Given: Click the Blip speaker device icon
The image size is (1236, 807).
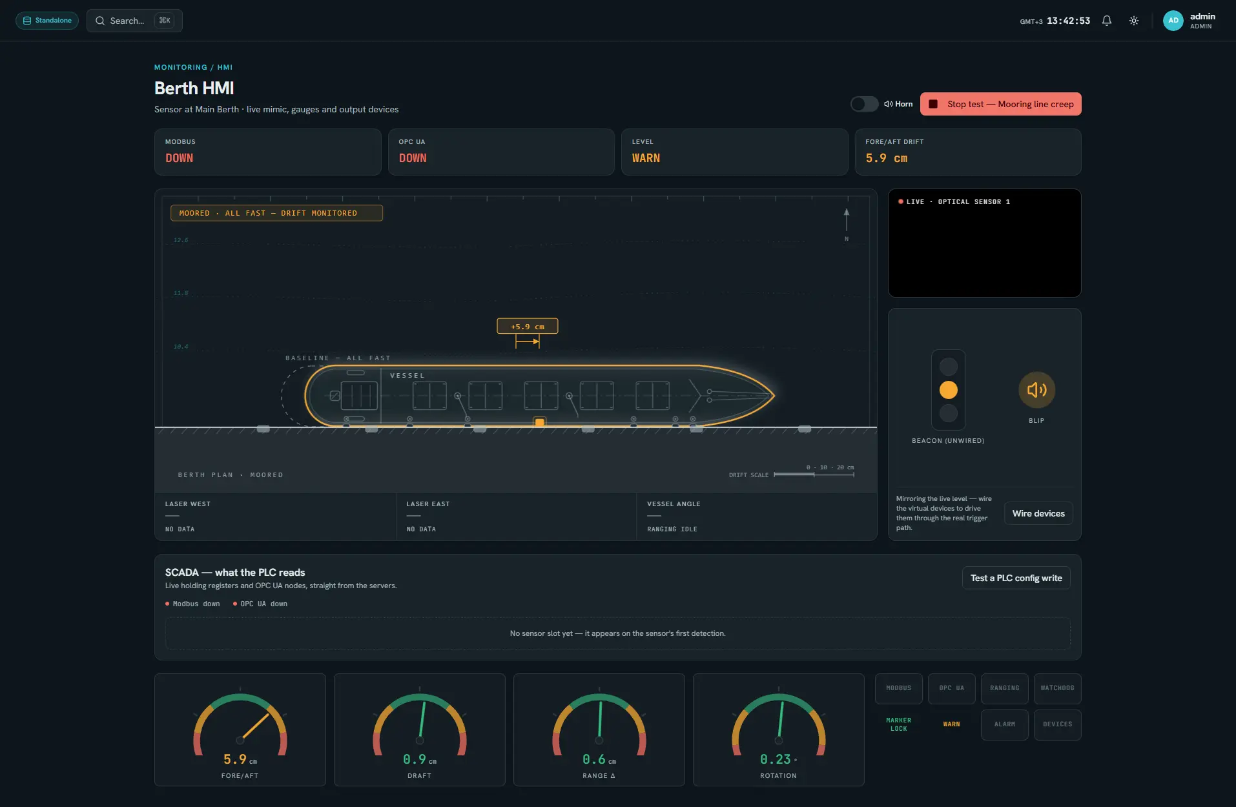Looking at the screenshot, I should (x=1036, y=390).
